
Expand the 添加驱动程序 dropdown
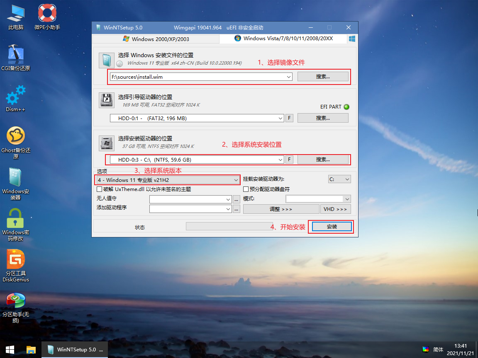[x=228, y=209]
